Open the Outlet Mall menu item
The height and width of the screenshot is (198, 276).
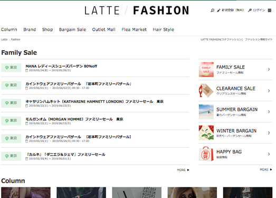pos(104,30)
